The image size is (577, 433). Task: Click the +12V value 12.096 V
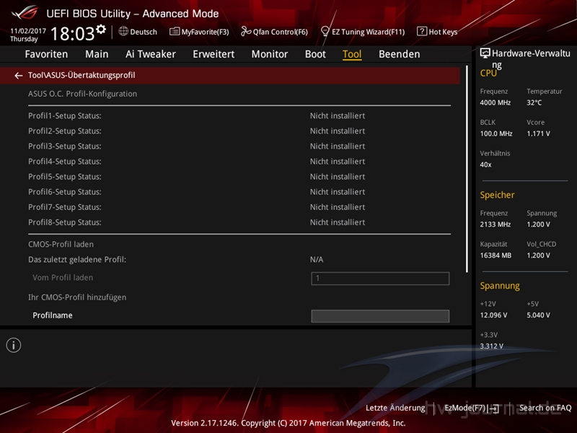[493, 315]
